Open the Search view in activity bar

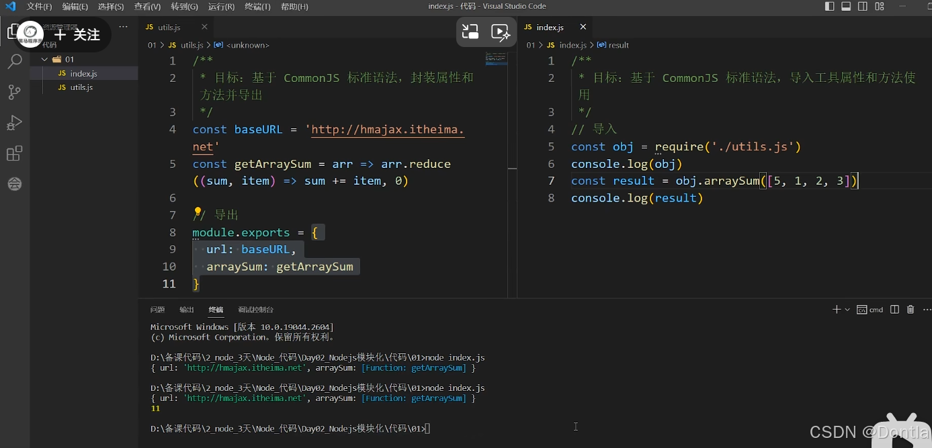[x=14, y=62]
